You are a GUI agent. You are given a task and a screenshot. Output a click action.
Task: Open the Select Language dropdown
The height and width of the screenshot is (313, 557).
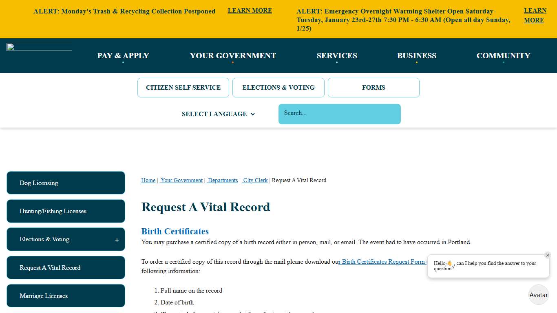(218, 114)
